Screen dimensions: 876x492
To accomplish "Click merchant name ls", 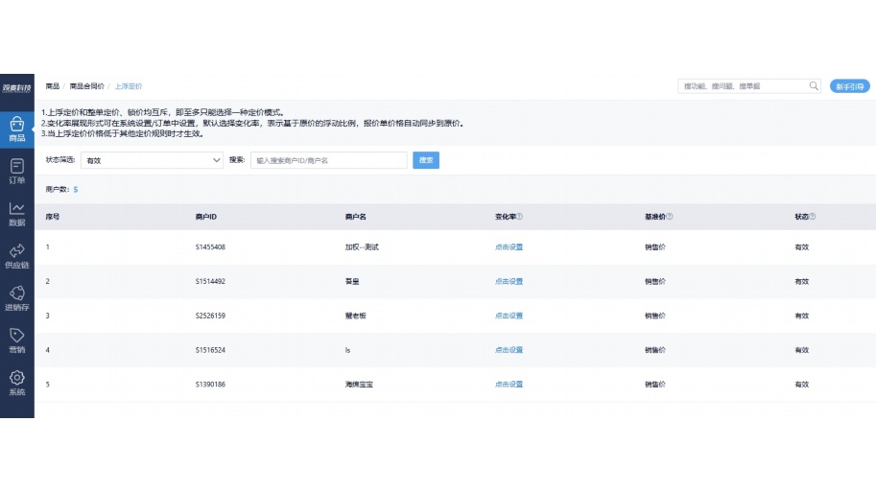I will point(347,350).
